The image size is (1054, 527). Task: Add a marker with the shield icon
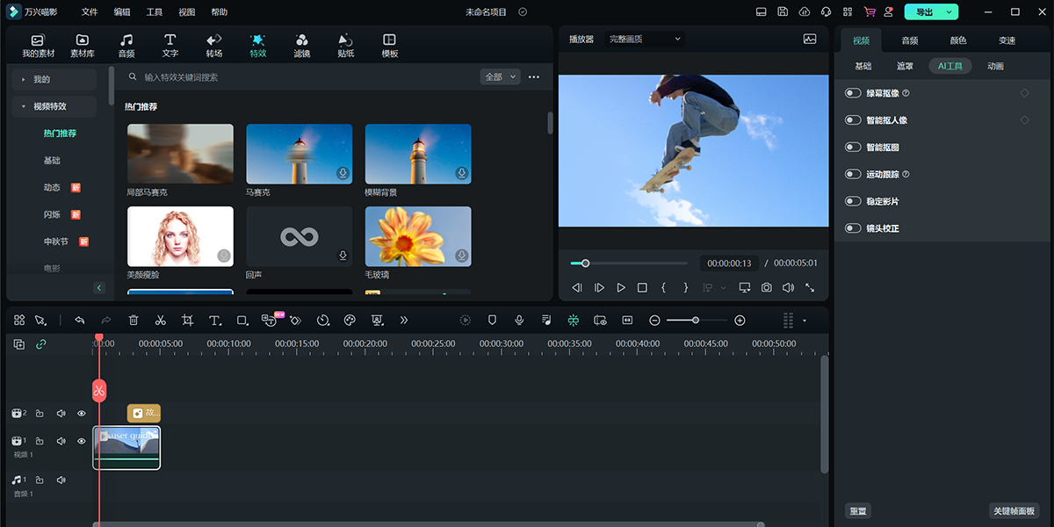click(x=493, y=321)
